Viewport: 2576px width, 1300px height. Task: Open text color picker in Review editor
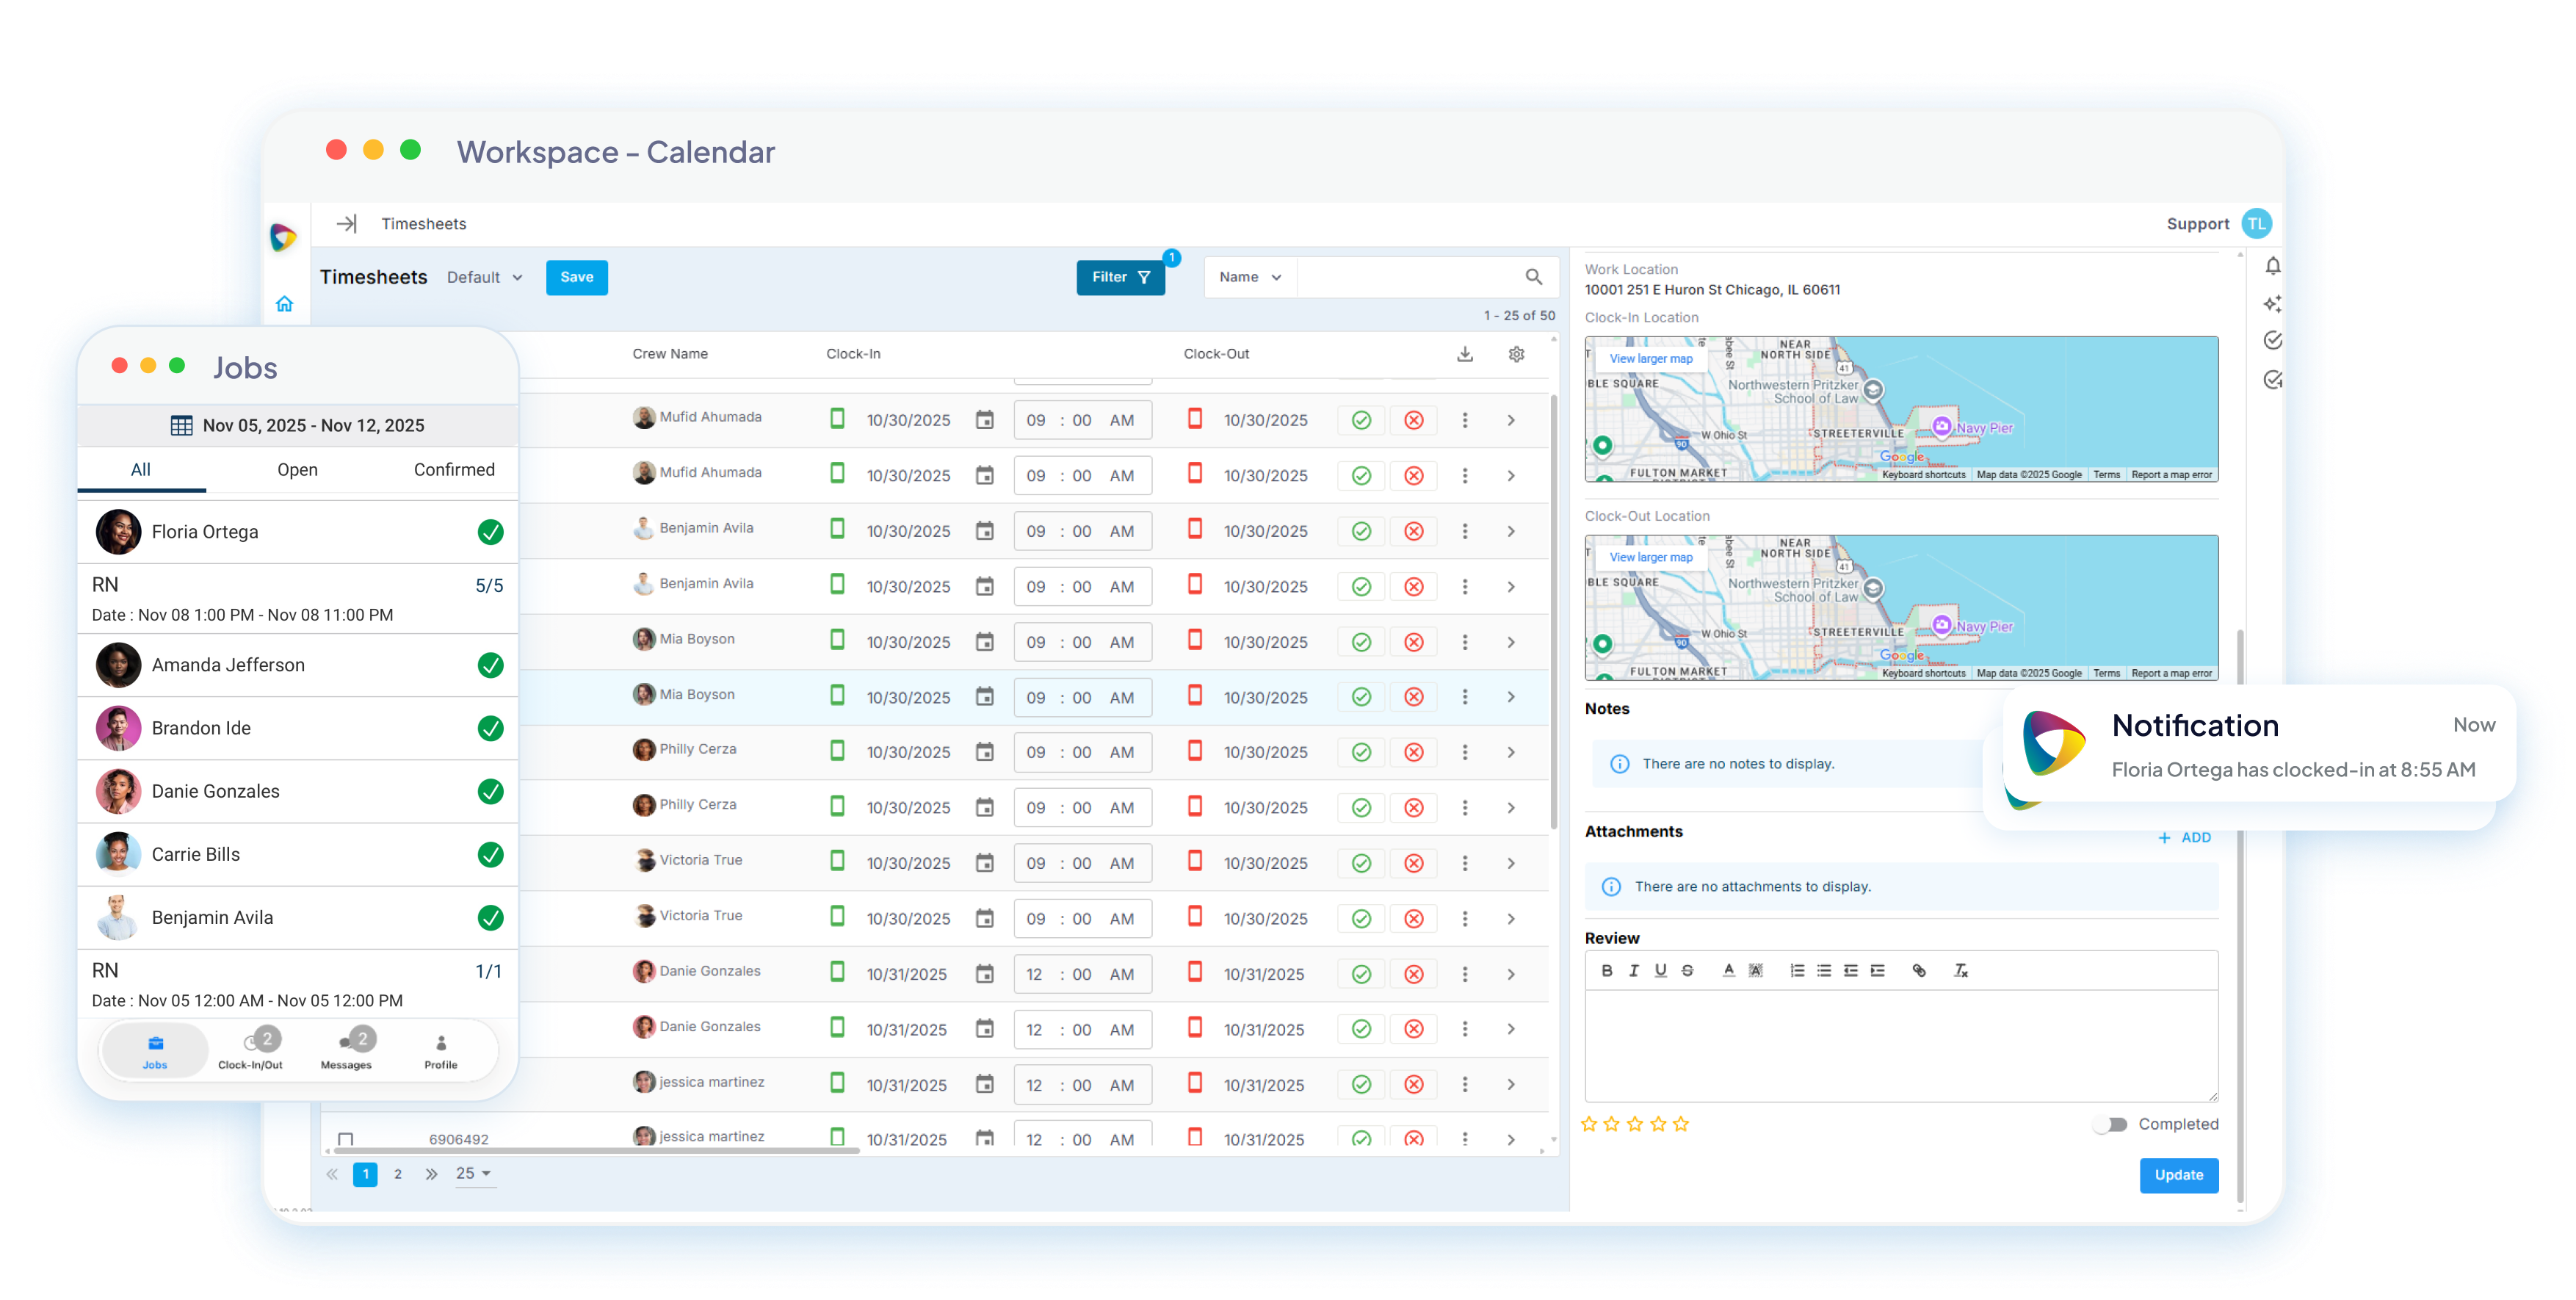click(x=1728, y=970)
